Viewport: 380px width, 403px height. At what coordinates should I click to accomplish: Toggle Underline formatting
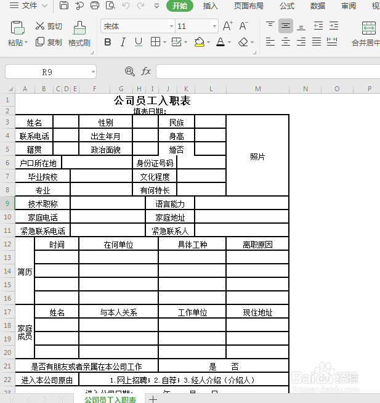pos(139,42)
